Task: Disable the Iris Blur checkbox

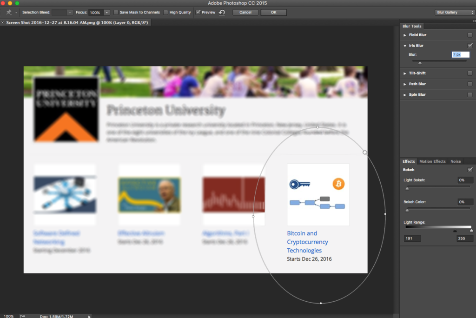Action: [x=470, y=46]
